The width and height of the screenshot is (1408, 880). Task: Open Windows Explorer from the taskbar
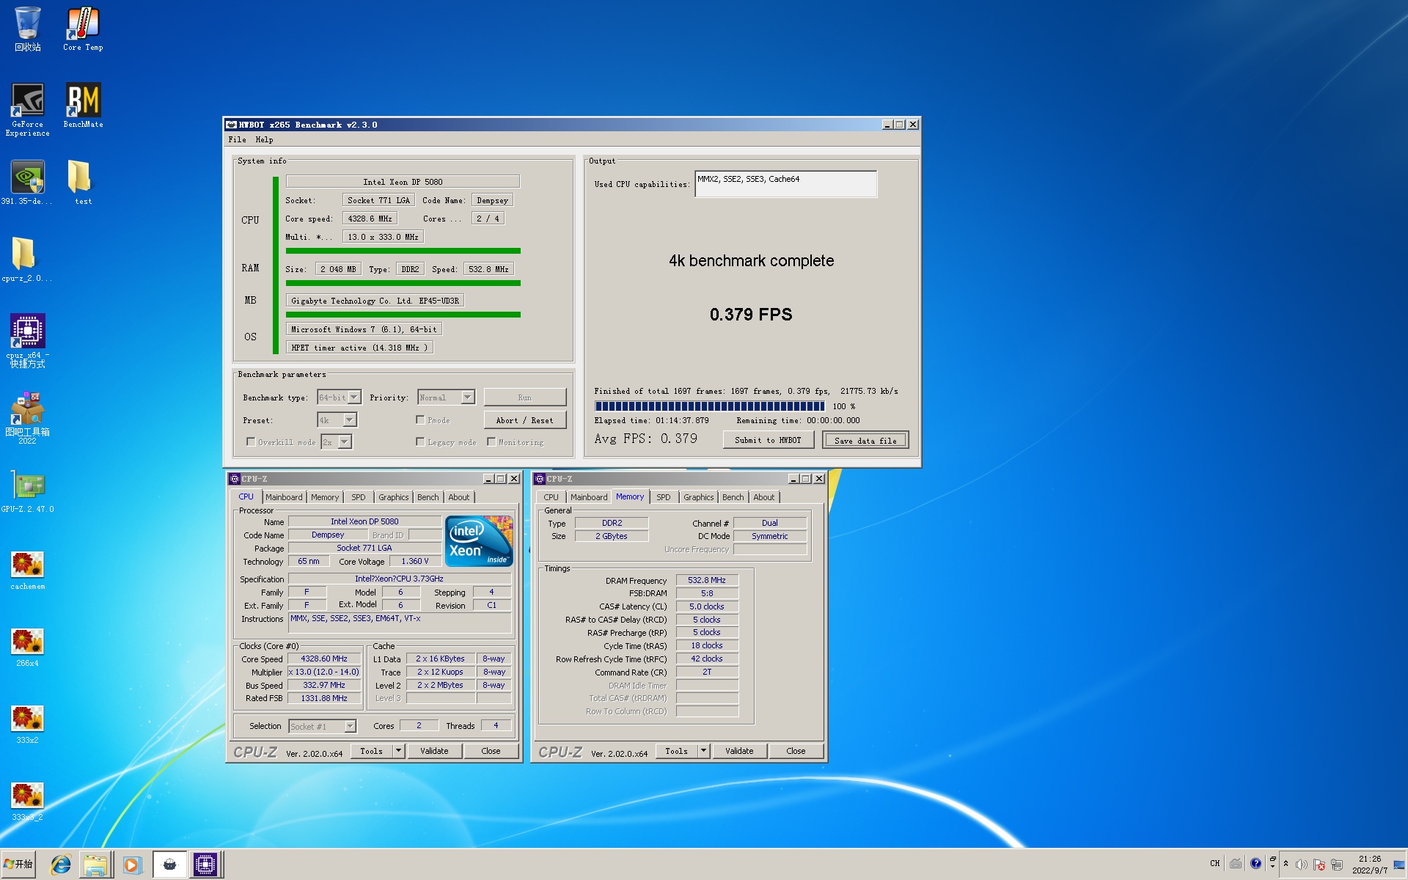(x=95, y=865)
